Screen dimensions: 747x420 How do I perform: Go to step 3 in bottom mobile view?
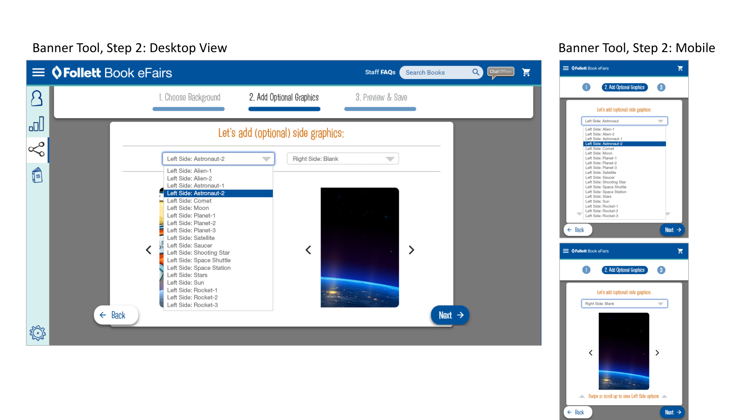[x=661, y=270]
